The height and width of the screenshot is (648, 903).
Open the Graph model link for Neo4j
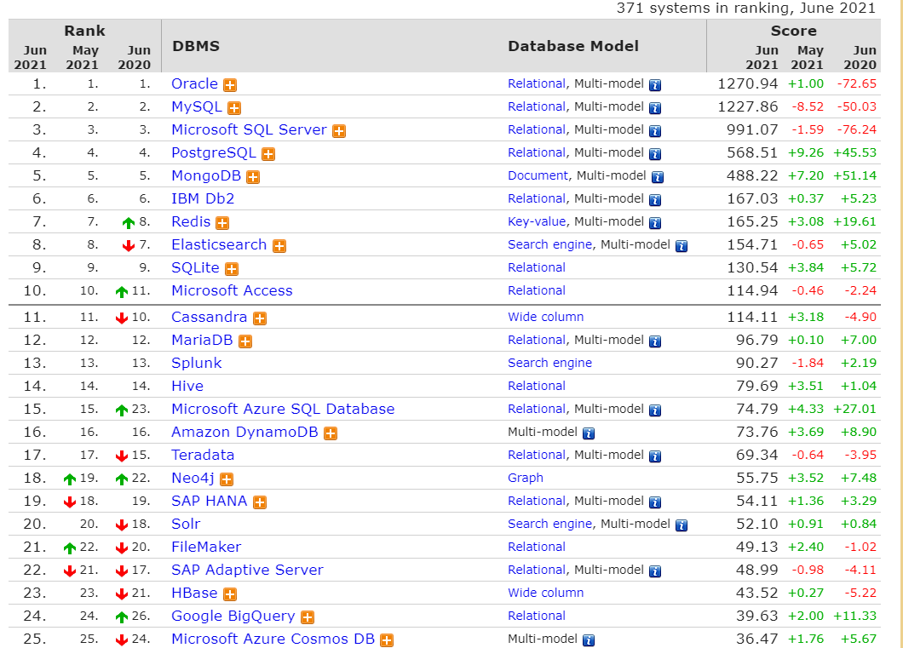click(x=526, y=478)
